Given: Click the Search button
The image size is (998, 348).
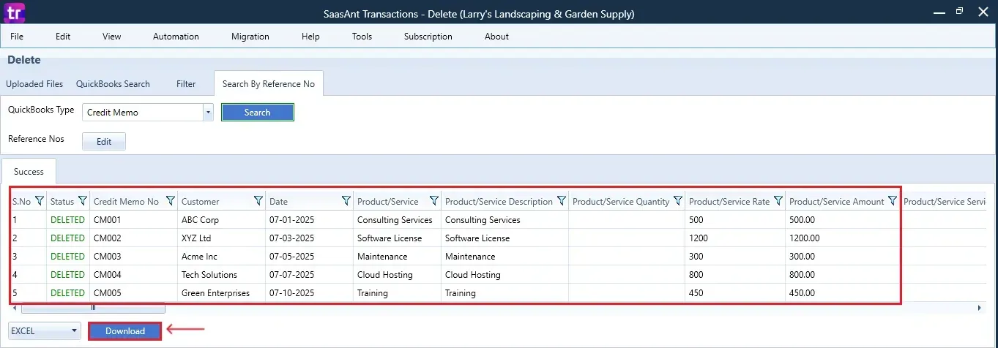Looking at the screenshot, I should (257, 113).
